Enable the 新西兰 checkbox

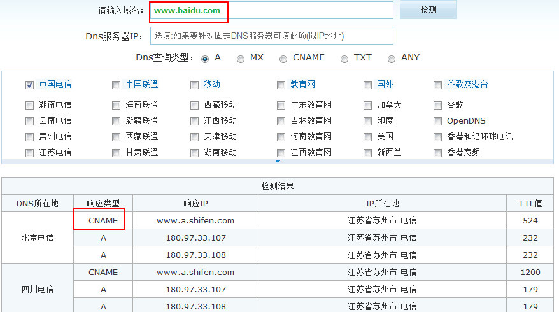[x=367, y=153]
